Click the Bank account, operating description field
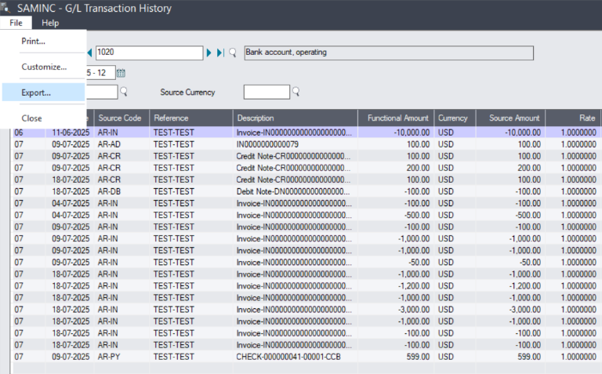This screenshot has width=602, height=374. [x=389, y=53]
